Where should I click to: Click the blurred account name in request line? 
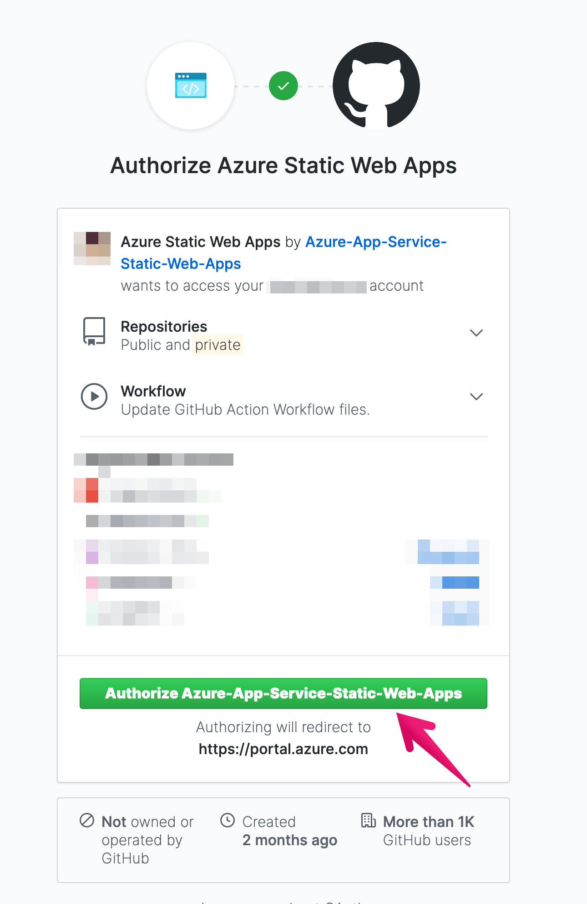(x=318, y=287)
